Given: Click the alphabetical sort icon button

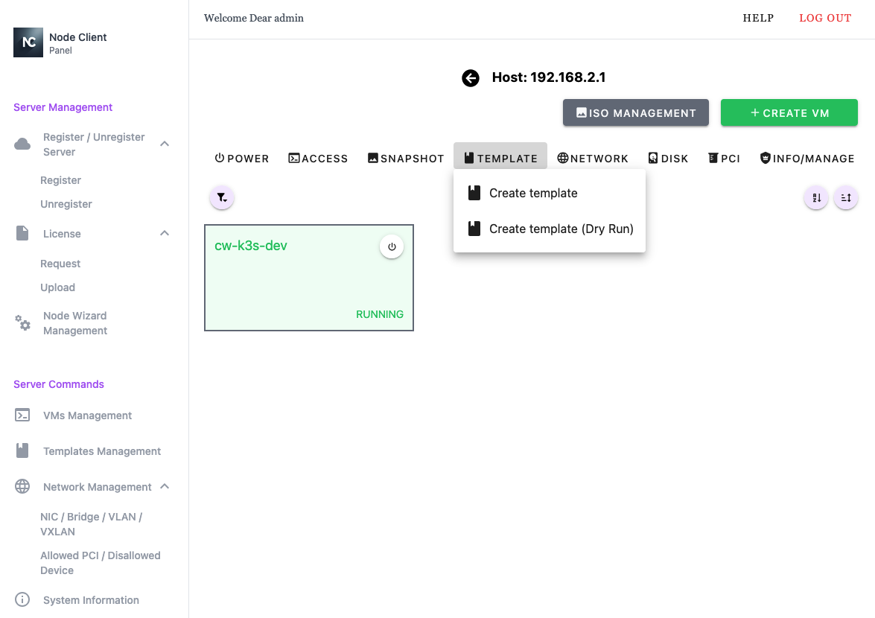Looking at the screenshot, I should [x=816, y=197].
